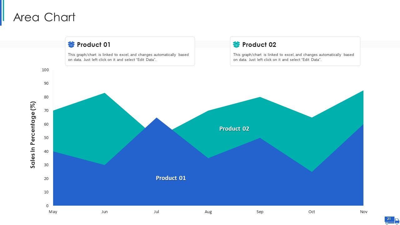Select the Jun label on the x-axis
This screenshot has width=400, height=225.
pos(104,212)
